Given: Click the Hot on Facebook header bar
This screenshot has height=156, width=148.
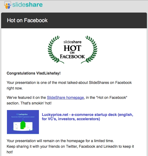Looking at the screenshot, I should click(74, 20).
